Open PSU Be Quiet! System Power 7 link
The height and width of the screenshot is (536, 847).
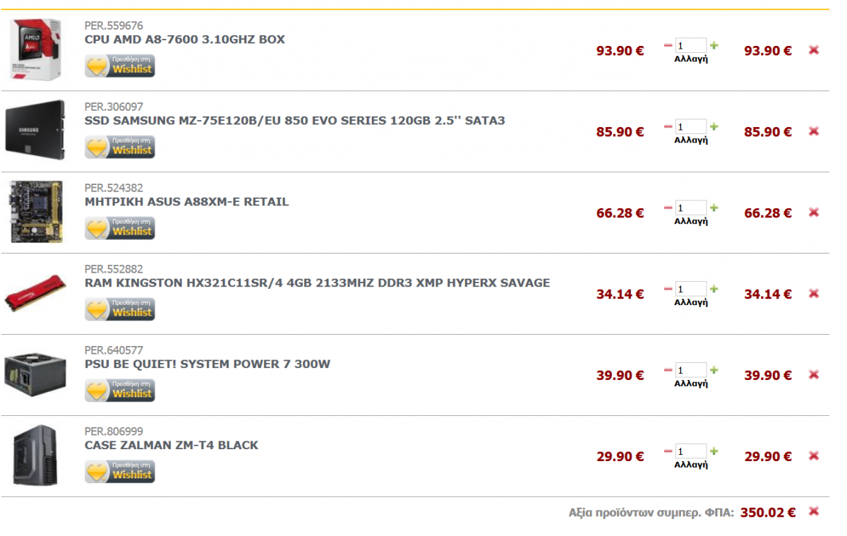coord(208,364)
